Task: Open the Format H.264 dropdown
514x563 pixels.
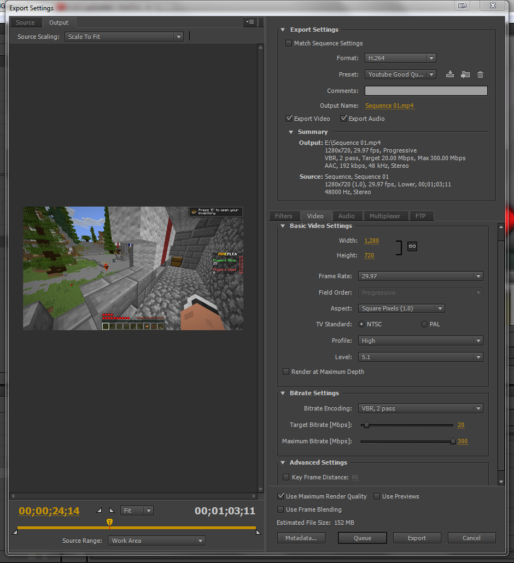Action: (400, 58)
